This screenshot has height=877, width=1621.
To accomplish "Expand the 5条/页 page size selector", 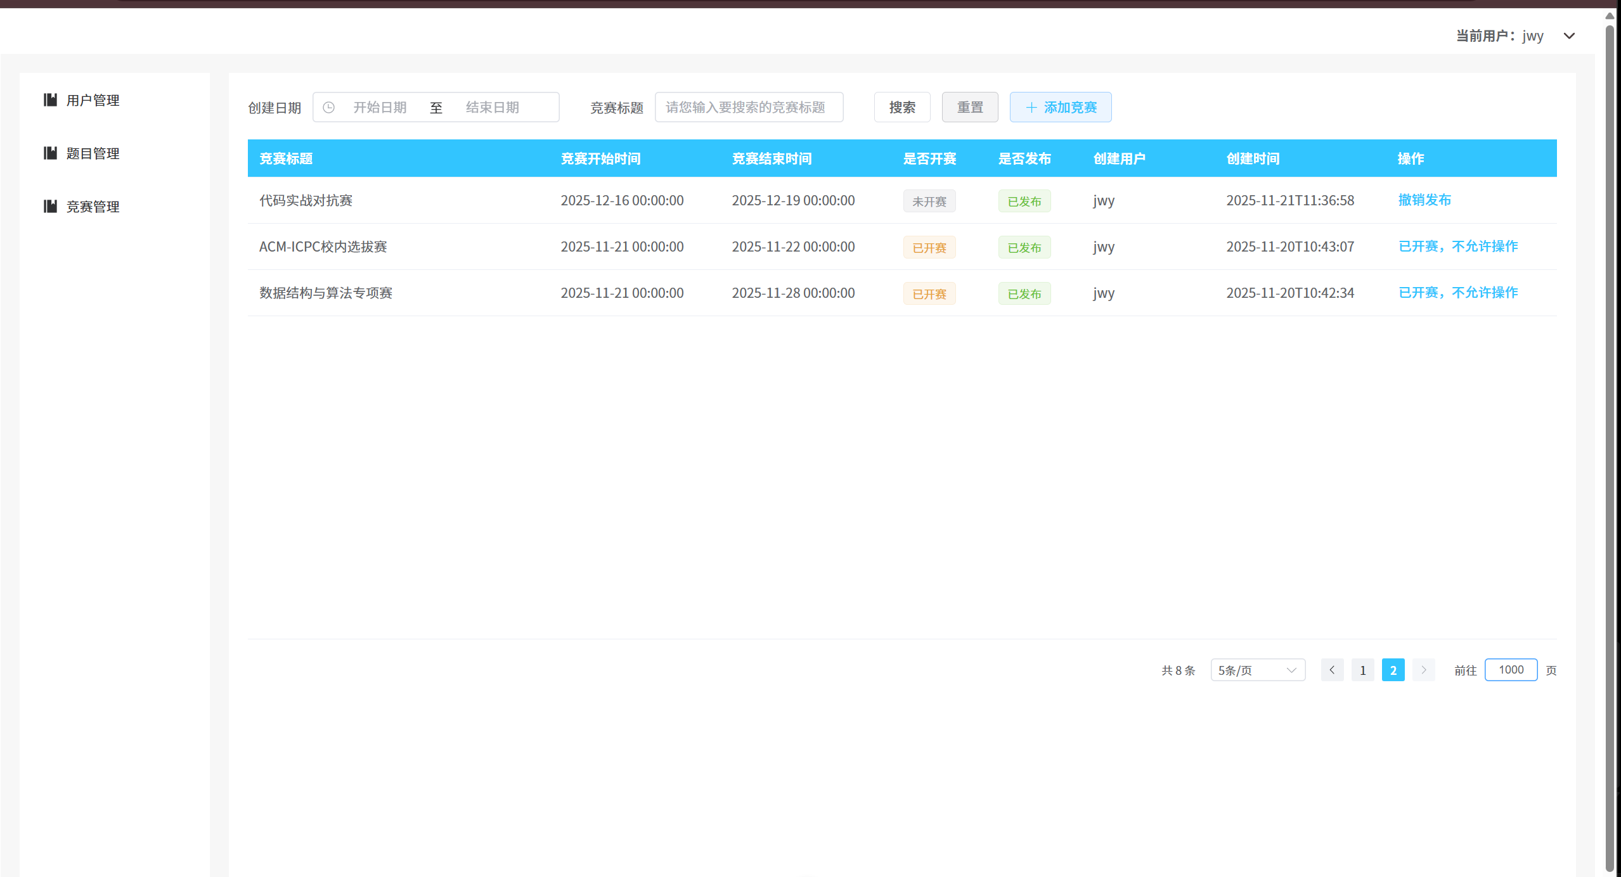I will [1257, 670].
